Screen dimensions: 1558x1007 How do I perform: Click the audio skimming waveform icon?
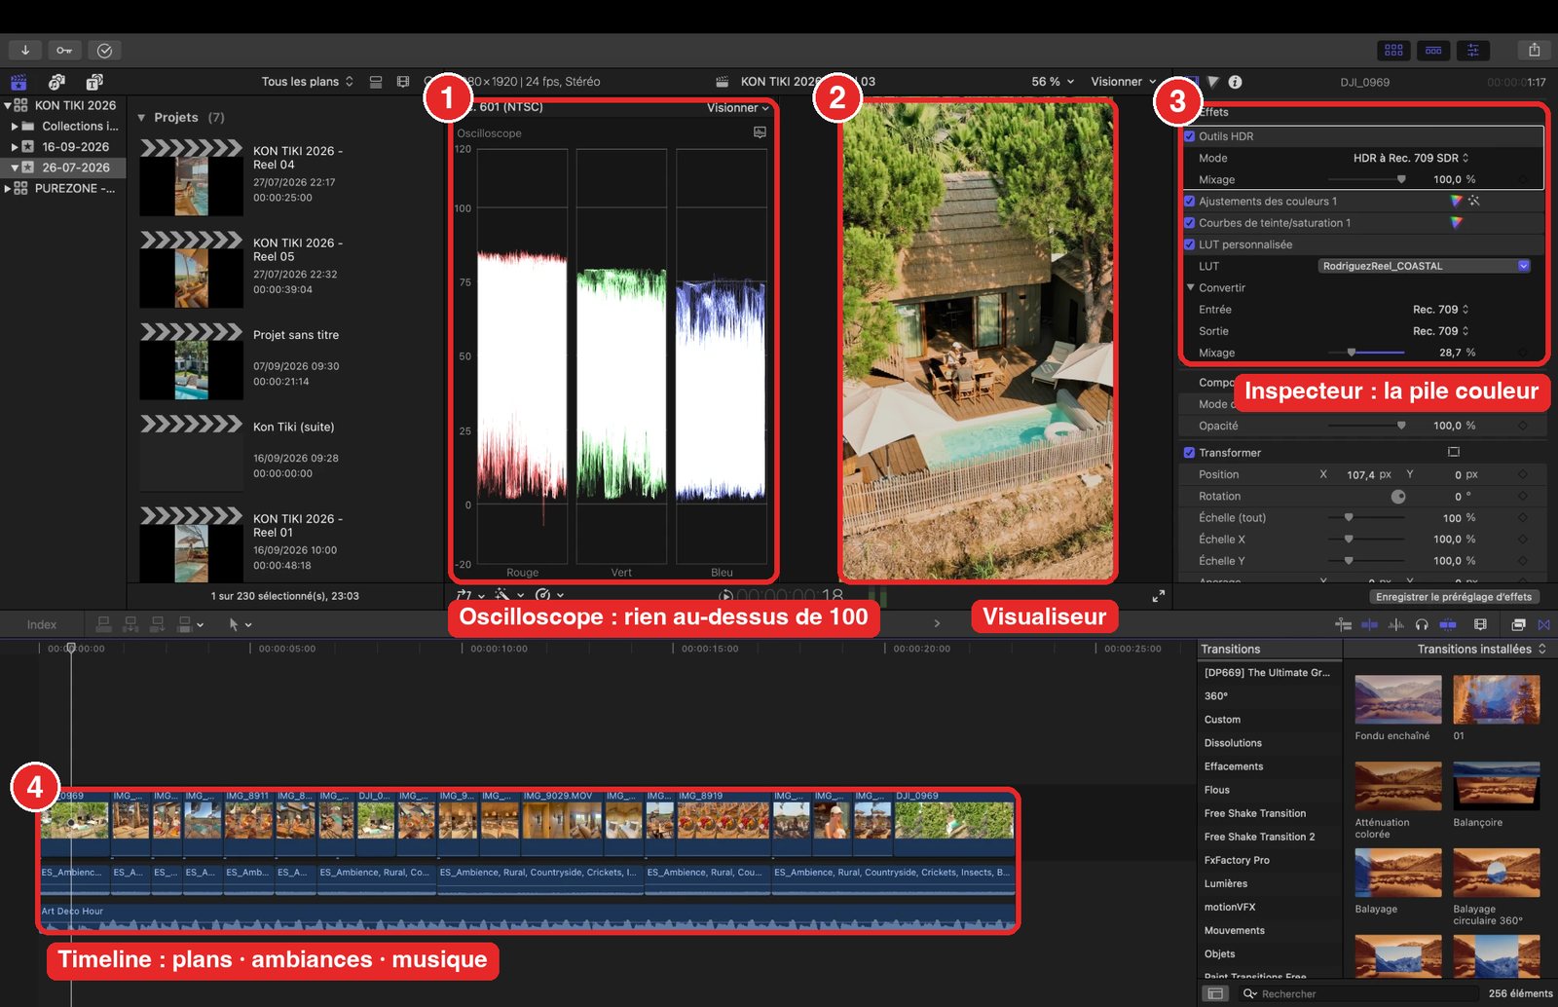[x=1395, y=624]
